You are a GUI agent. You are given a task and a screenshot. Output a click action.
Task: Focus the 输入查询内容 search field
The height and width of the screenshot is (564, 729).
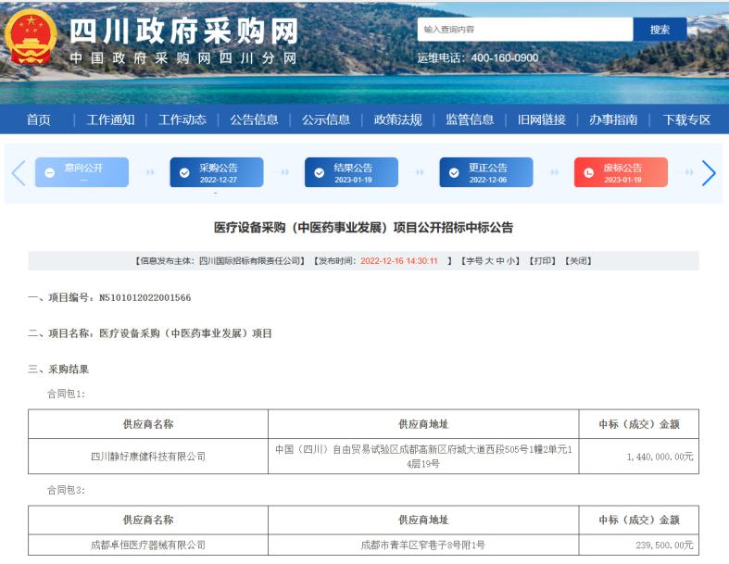[x=525, y=30]
